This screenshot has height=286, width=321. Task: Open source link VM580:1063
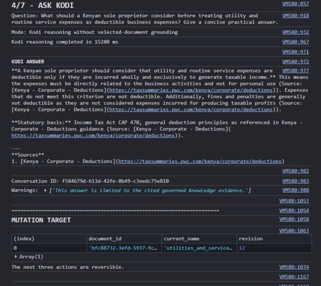294,231
